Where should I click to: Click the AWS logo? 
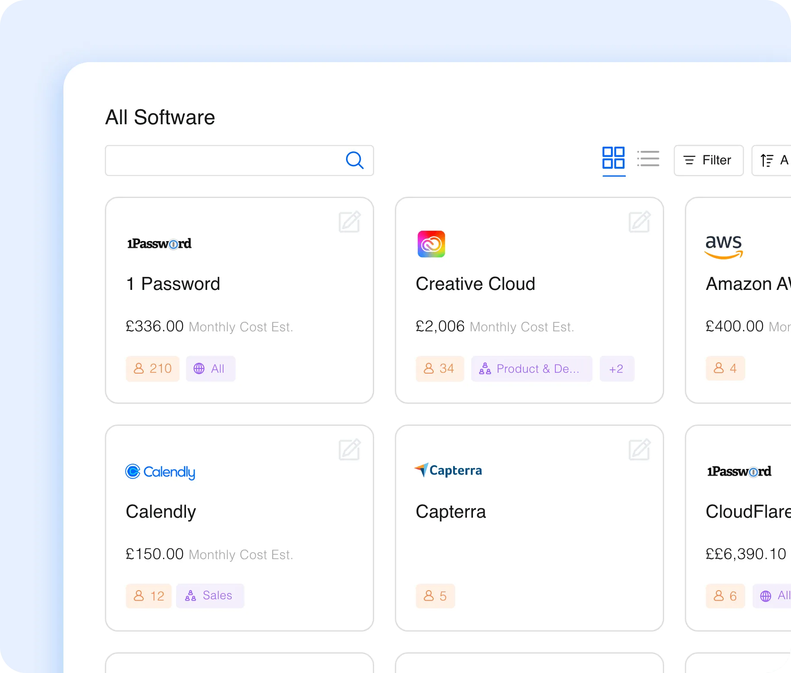click(x=724, y=247)
